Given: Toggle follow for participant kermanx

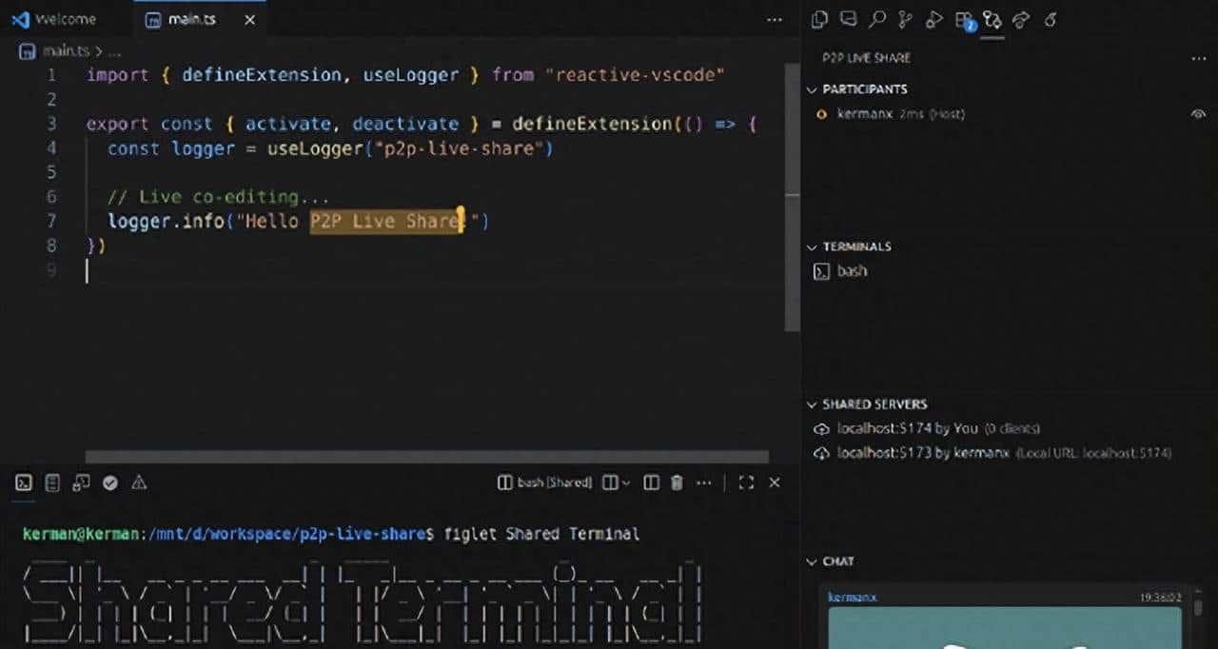Looking at the screenshot, I should (1199, 113).
